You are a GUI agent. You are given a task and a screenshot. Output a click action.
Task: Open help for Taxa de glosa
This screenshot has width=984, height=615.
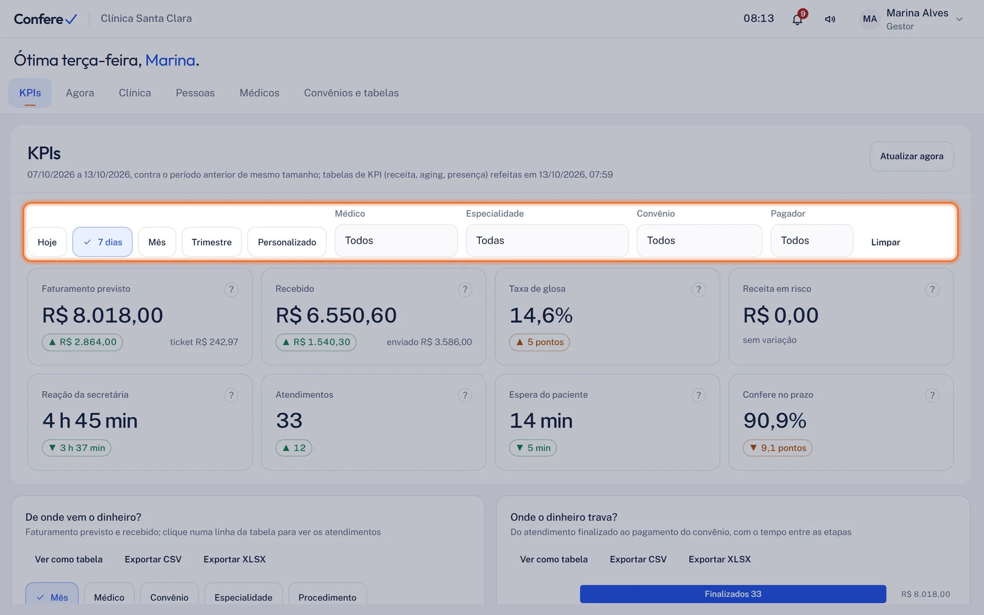699,290
